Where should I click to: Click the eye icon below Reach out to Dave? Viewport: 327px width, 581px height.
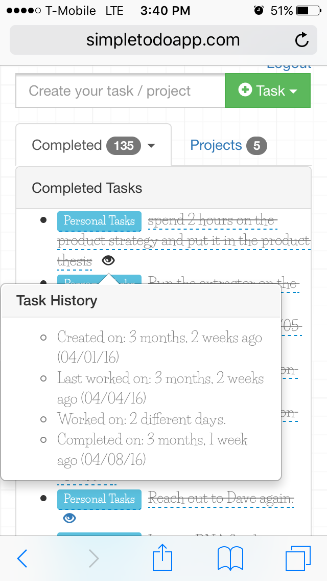pos(69,518)
